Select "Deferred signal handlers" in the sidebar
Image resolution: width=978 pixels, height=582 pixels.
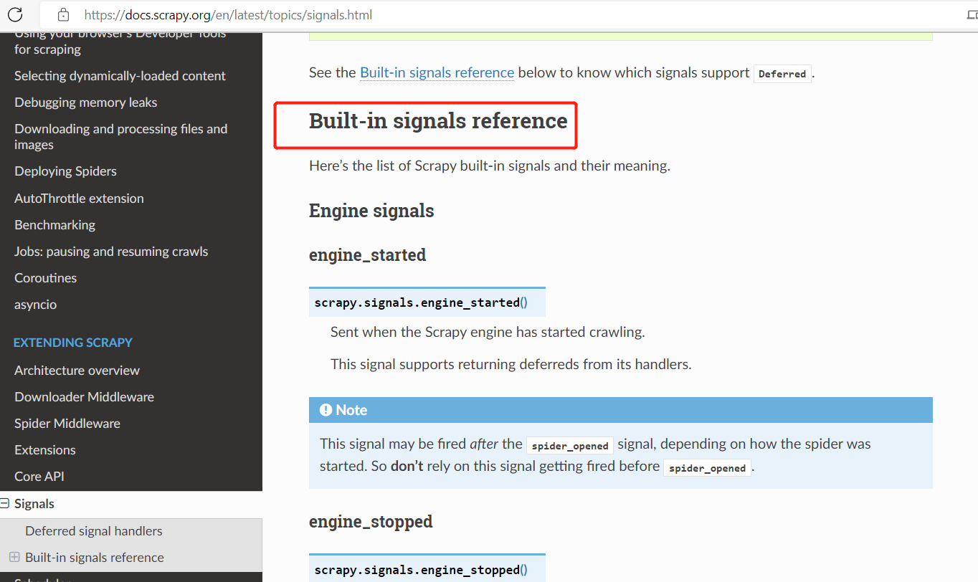(93, 530)
